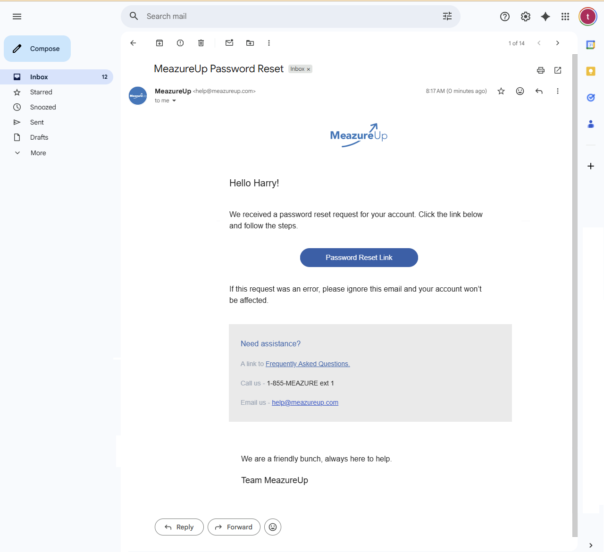Image resolution: width=604 pixels, height=552 pixels.
Task: Open the email in a new window
Action: [x=558, y=70]
